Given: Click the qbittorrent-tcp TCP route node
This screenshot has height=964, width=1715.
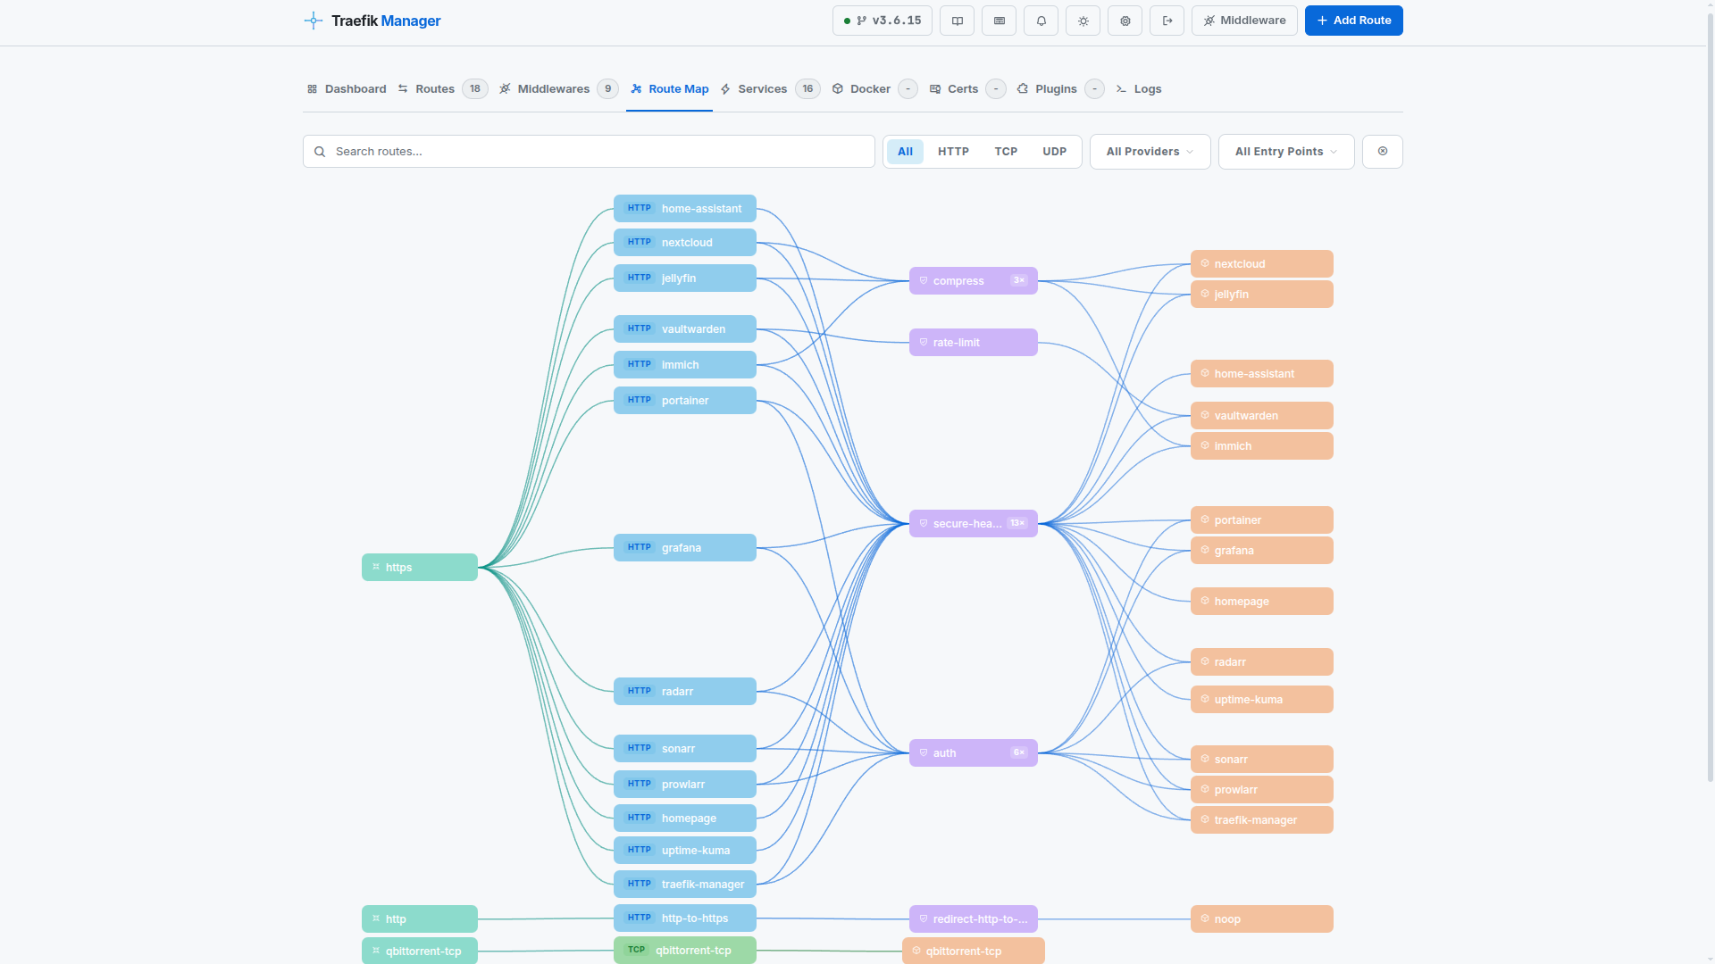Looking at the screenshot, I should click(x=685, y=951).
